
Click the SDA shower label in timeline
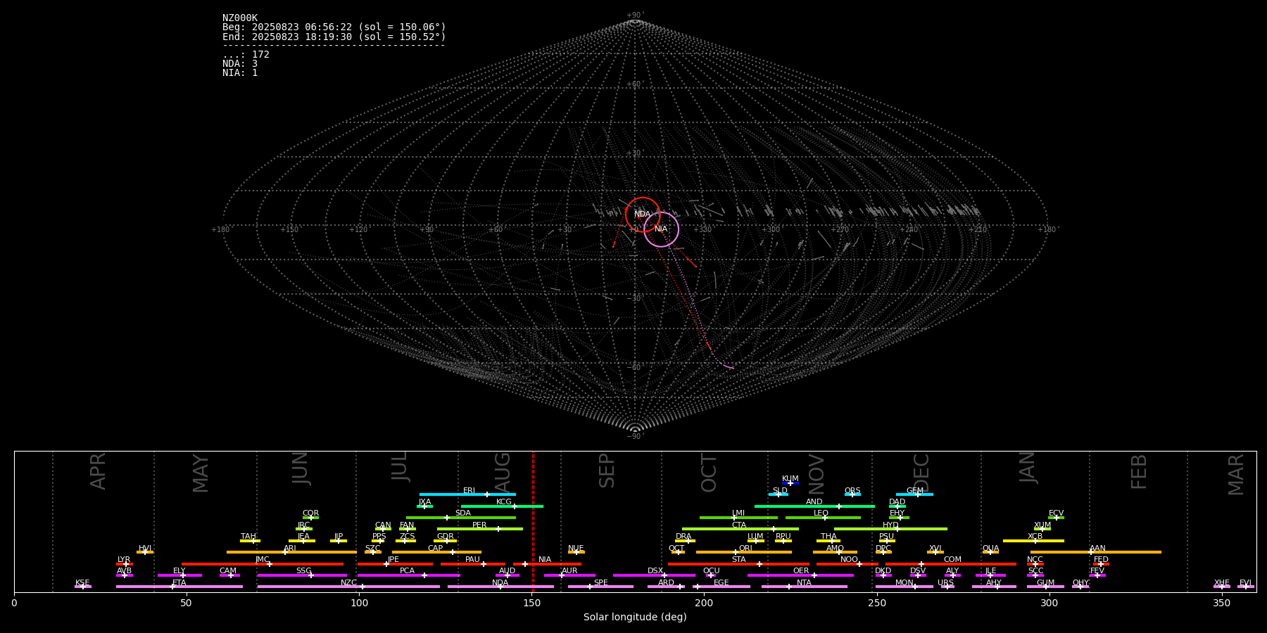point(463,513)
